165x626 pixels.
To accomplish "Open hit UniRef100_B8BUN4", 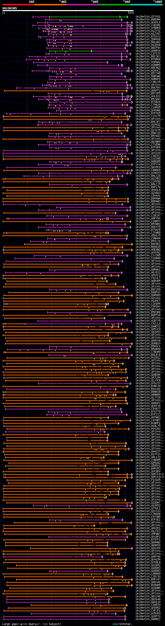I will pyautogui.click(x=148, y=20).
